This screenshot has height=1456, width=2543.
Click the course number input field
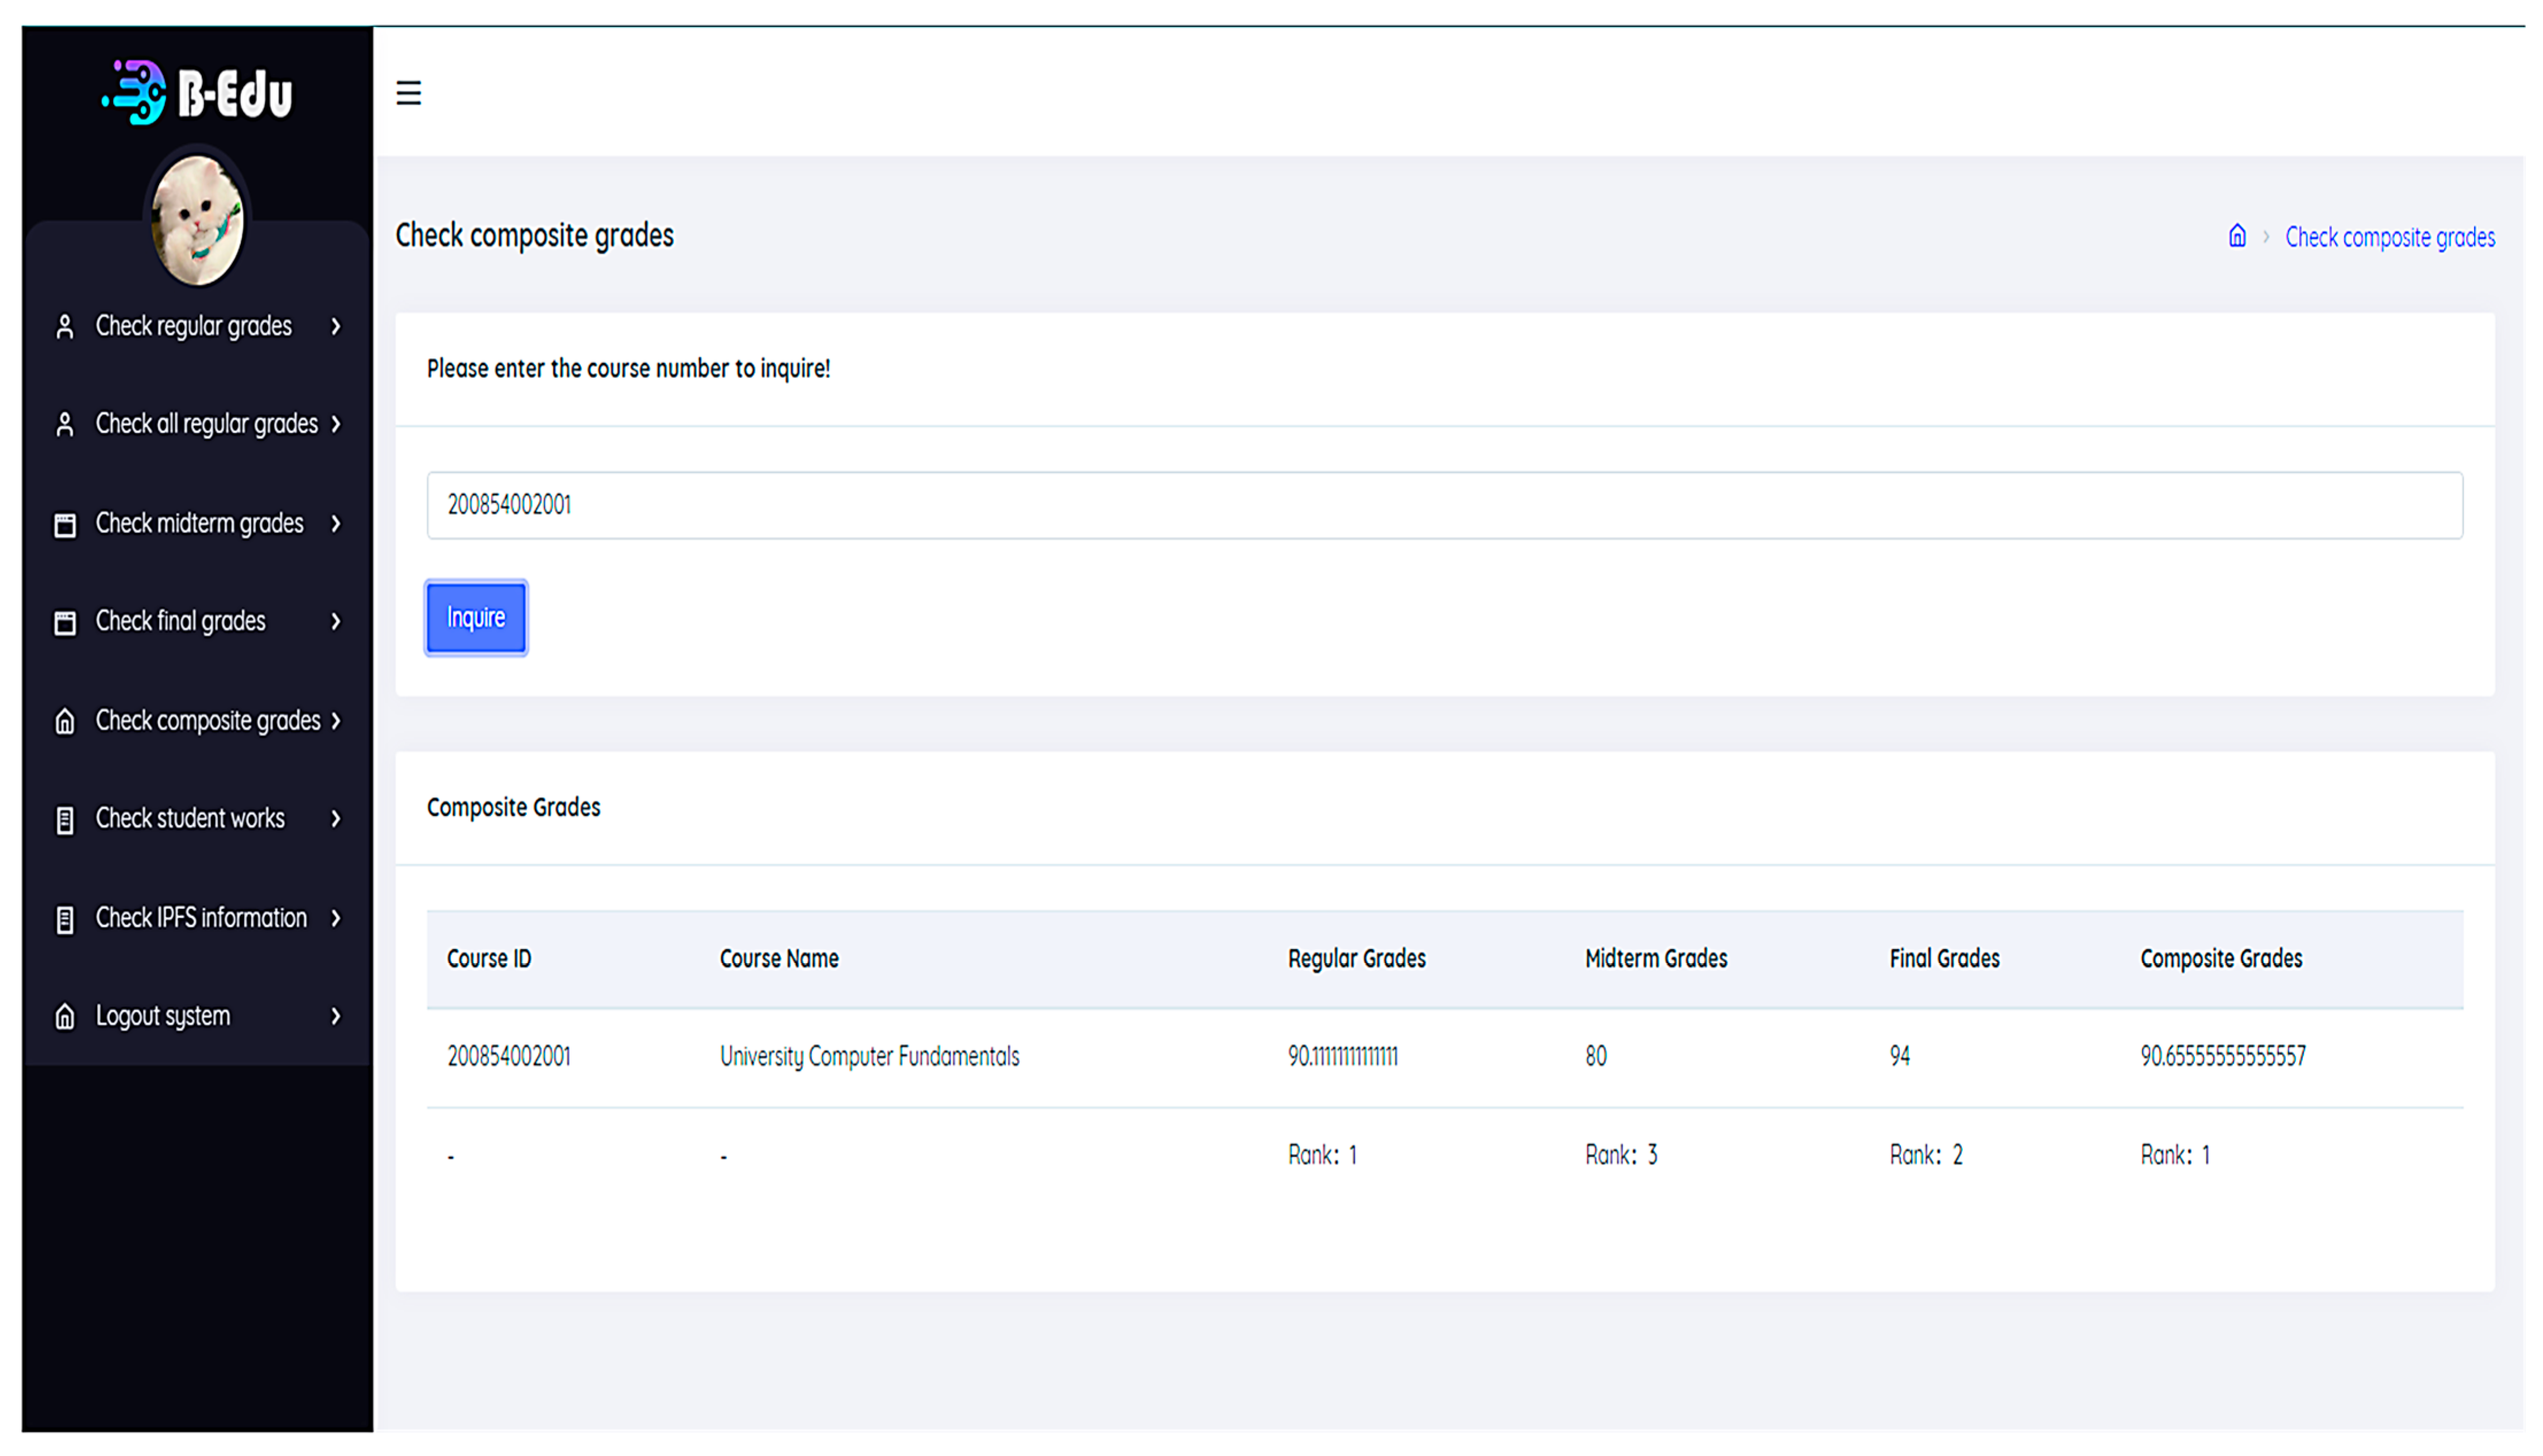1444,505
